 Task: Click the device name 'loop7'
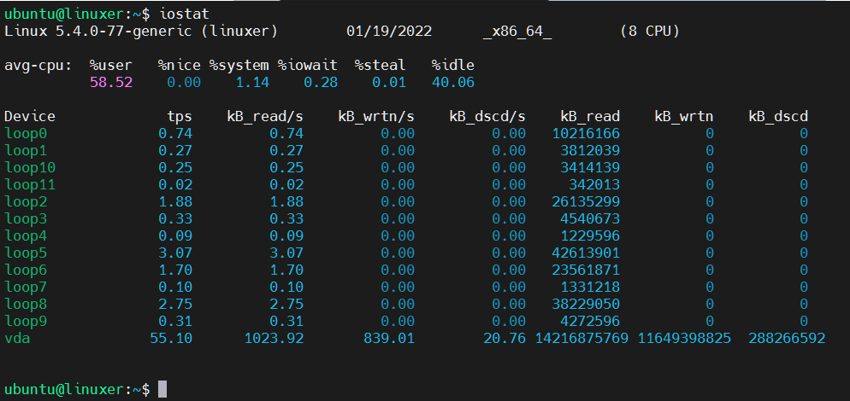tap(26, 287)
